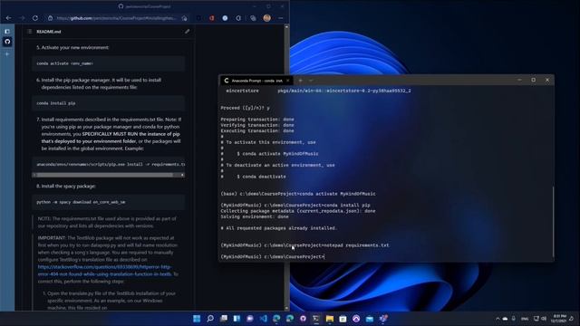
Task: Click the terminal window scrollbar
Action: click(x=553, y=222)
